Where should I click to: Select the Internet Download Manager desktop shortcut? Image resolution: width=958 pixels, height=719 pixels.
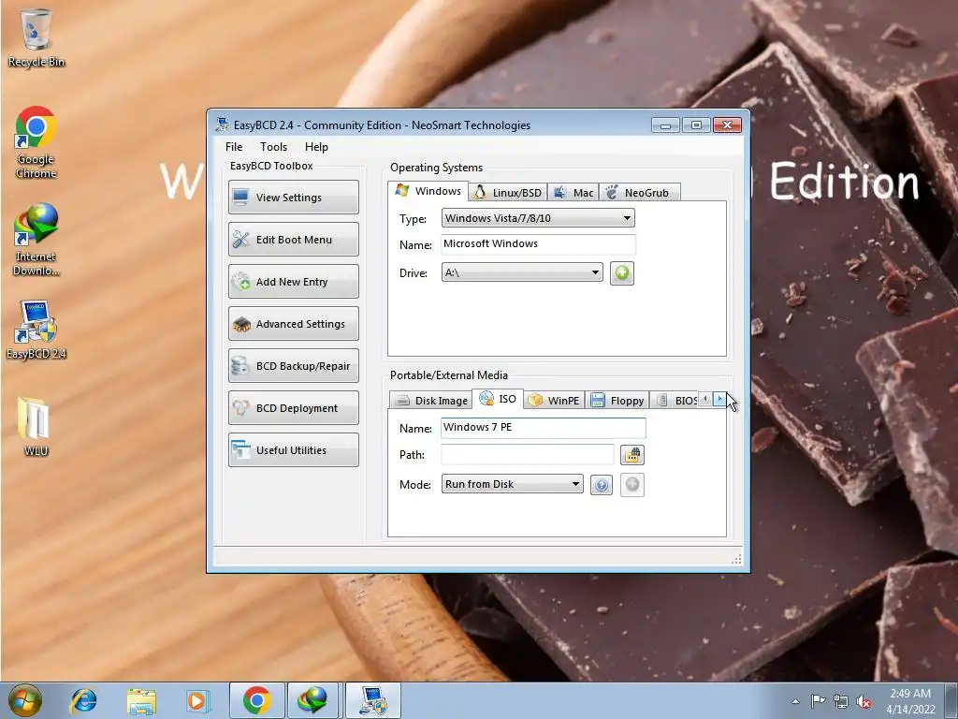[x=36, y=240]
